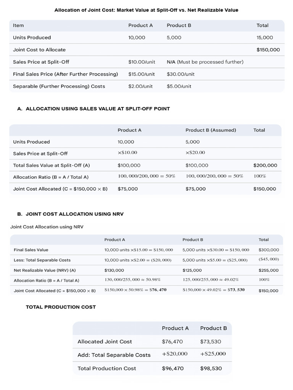Click the 'Sales Price at Split-Off' row label in first table

41,62
